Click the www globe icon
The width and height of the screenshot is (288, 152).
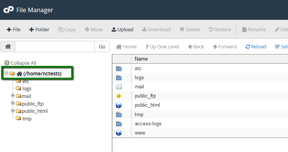tap(118, 133)
